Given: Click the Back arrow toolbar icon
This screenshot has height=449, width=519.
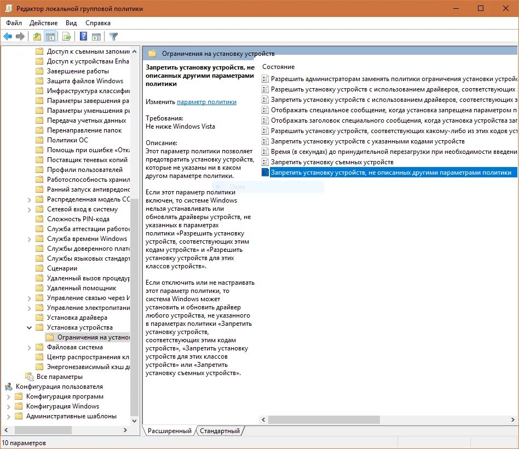Looking at the screenshot, I should pos(8,37).
